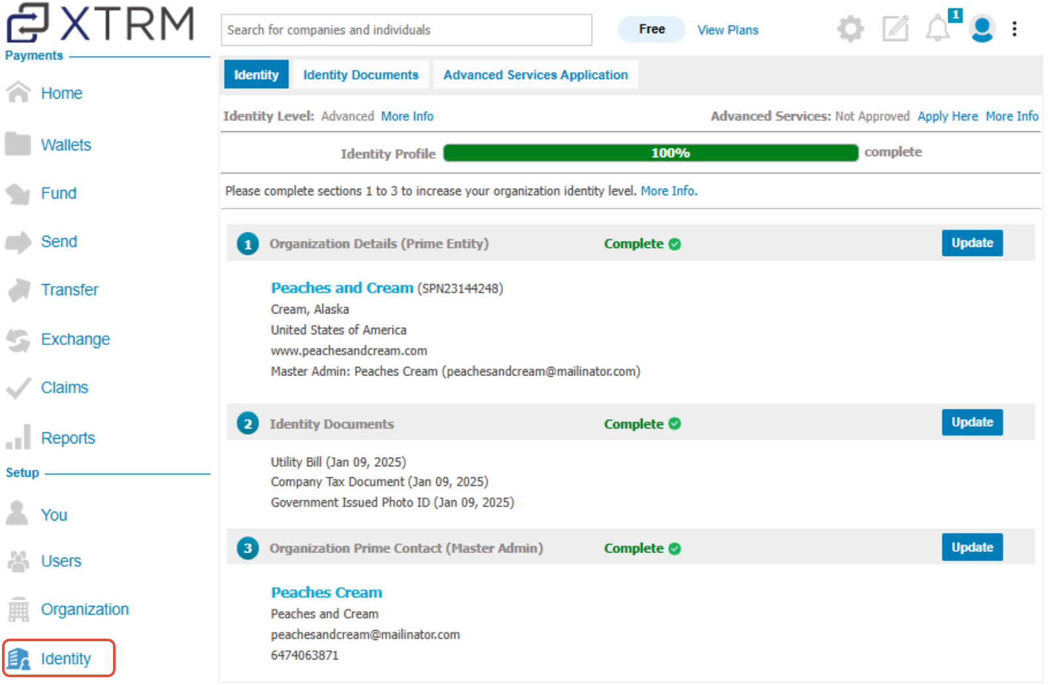The image size is (1056, 685).
Task: Click phone number 6474063871
Action: [x=305, y=656]
